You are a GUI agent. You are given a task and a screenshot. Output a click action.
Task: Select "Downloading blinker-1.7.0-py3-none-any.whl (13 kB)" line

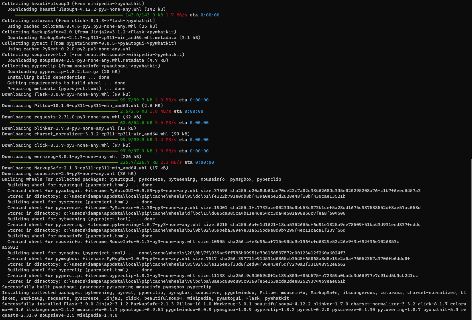69,128
